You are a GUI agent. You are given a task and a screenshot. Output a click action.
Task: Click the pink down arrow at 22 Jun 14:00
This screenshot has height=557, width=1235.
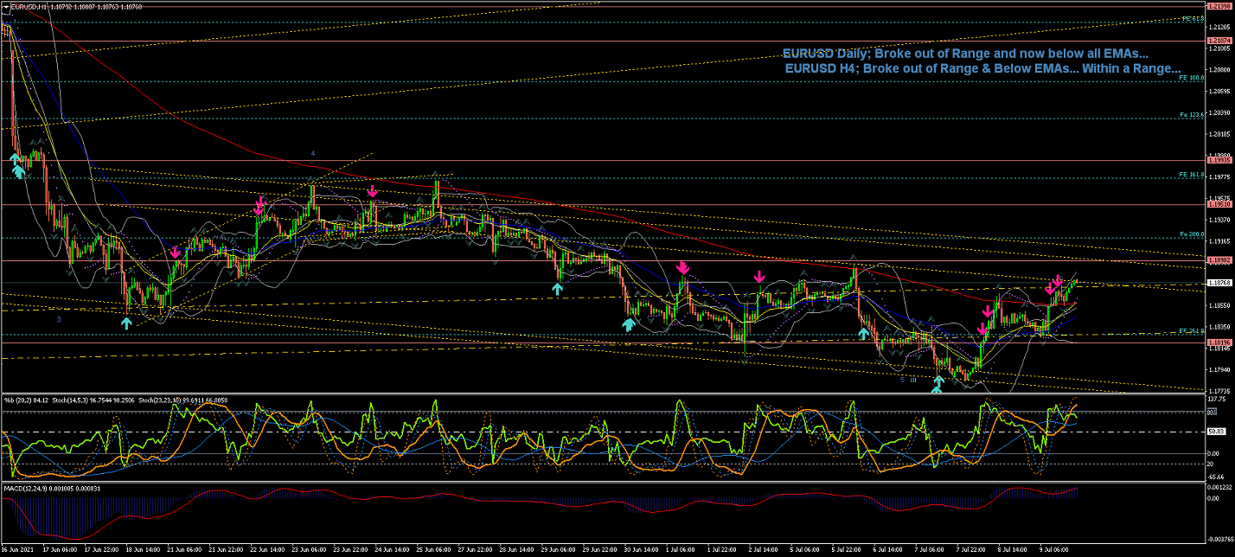click(259, 206)
